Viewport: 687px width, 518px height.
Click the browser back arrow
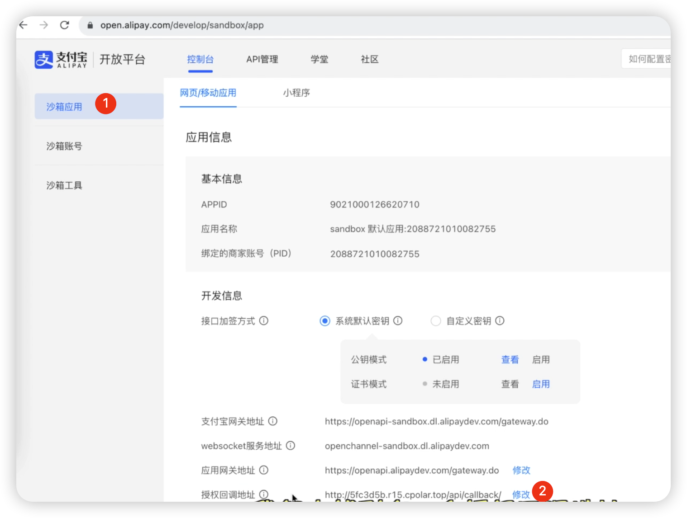pyautogui.click(x=24, y=25)
